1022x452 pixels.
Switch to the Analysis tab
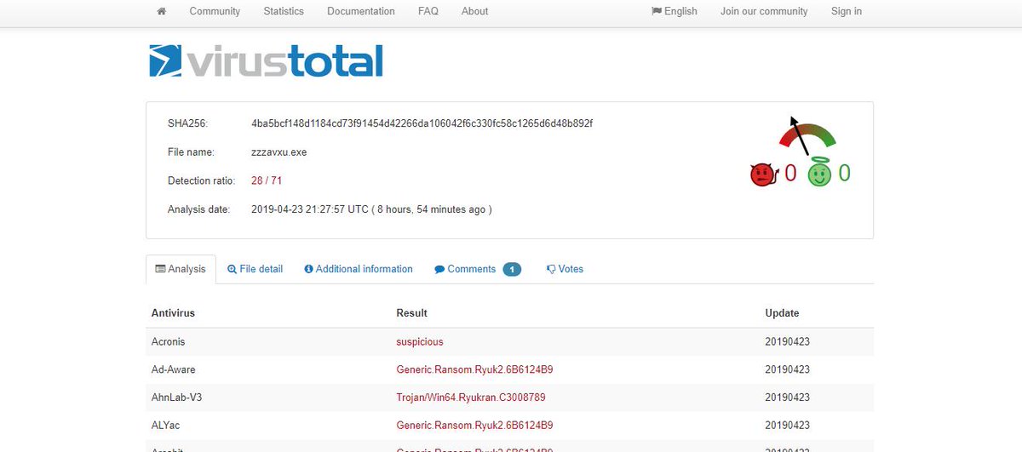coord(181,269)
